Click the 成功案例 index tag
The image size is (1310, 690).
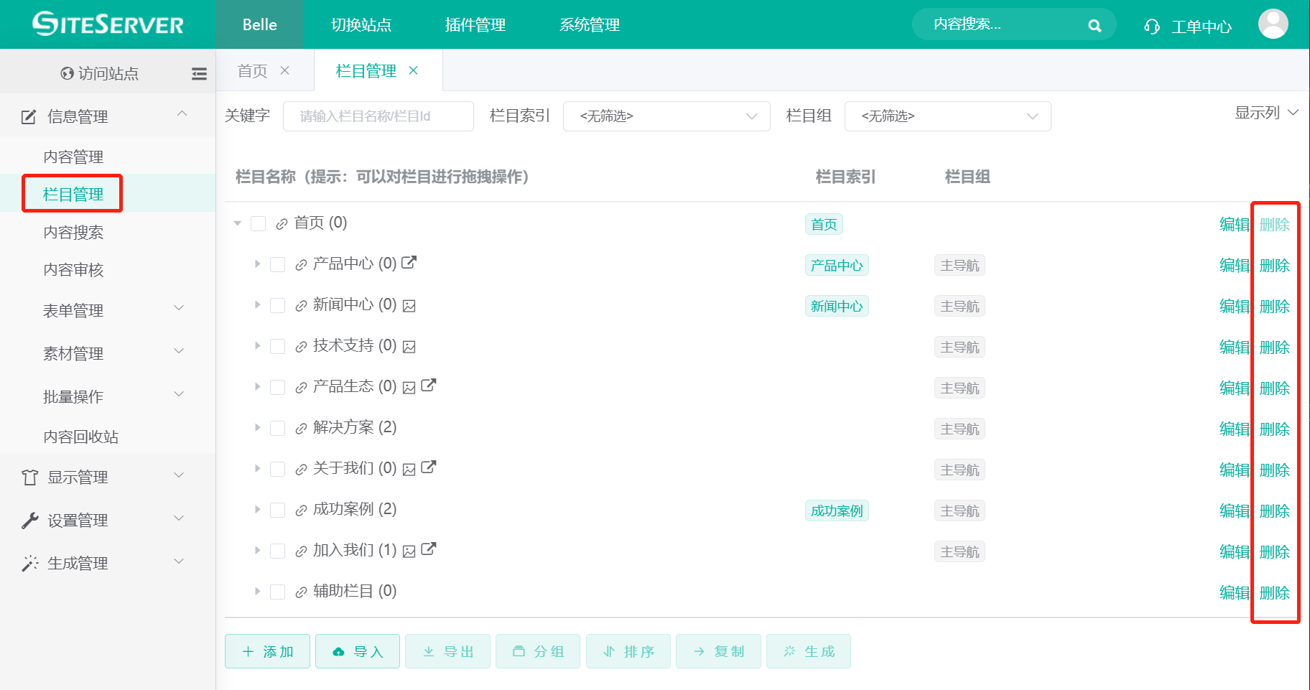click(837, 510)
